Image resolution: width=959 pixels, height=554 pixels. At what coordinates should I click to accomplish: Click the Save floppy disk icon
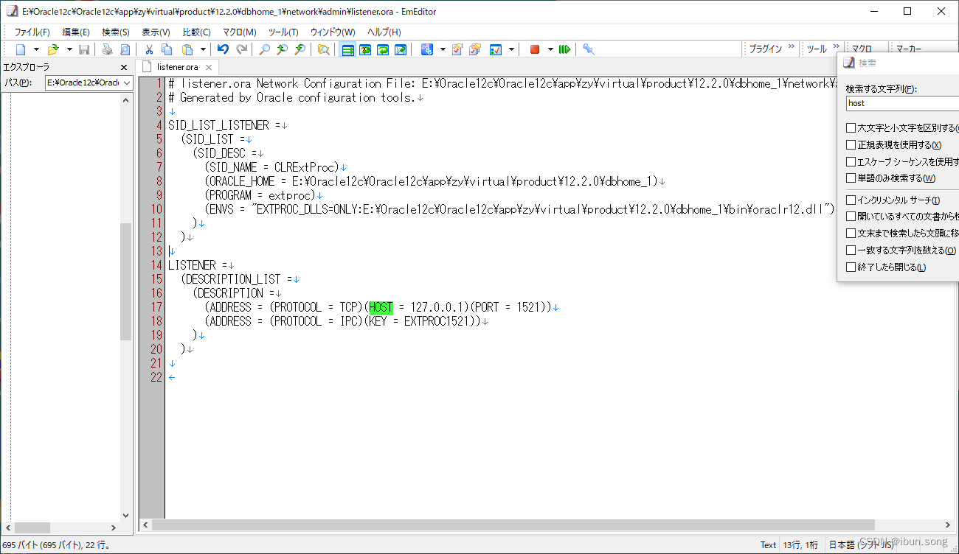[x=84, y=49]
